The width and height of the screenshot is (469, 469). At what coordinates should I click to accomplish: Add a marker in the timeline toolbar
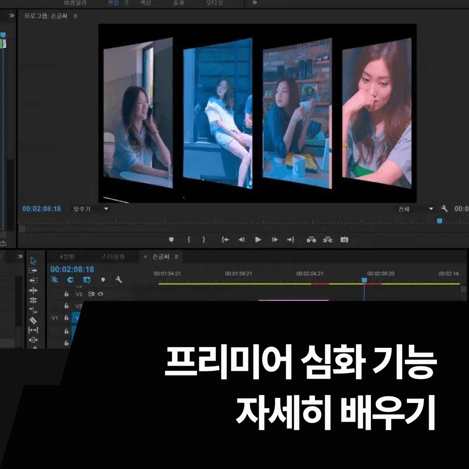tap(103, 280)
